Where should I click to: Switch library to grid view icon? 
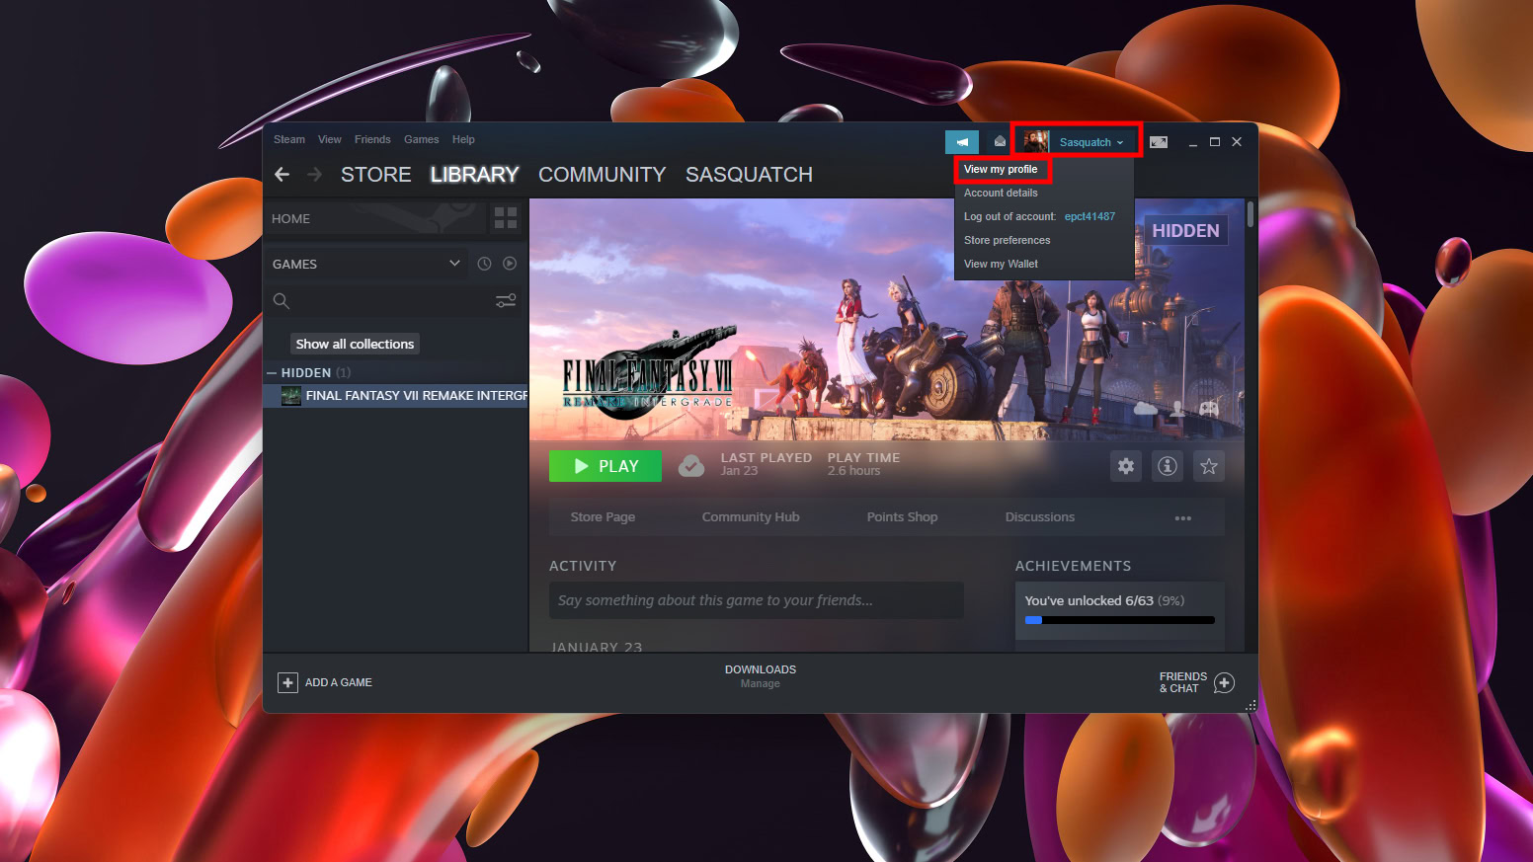tap(506, 218)
